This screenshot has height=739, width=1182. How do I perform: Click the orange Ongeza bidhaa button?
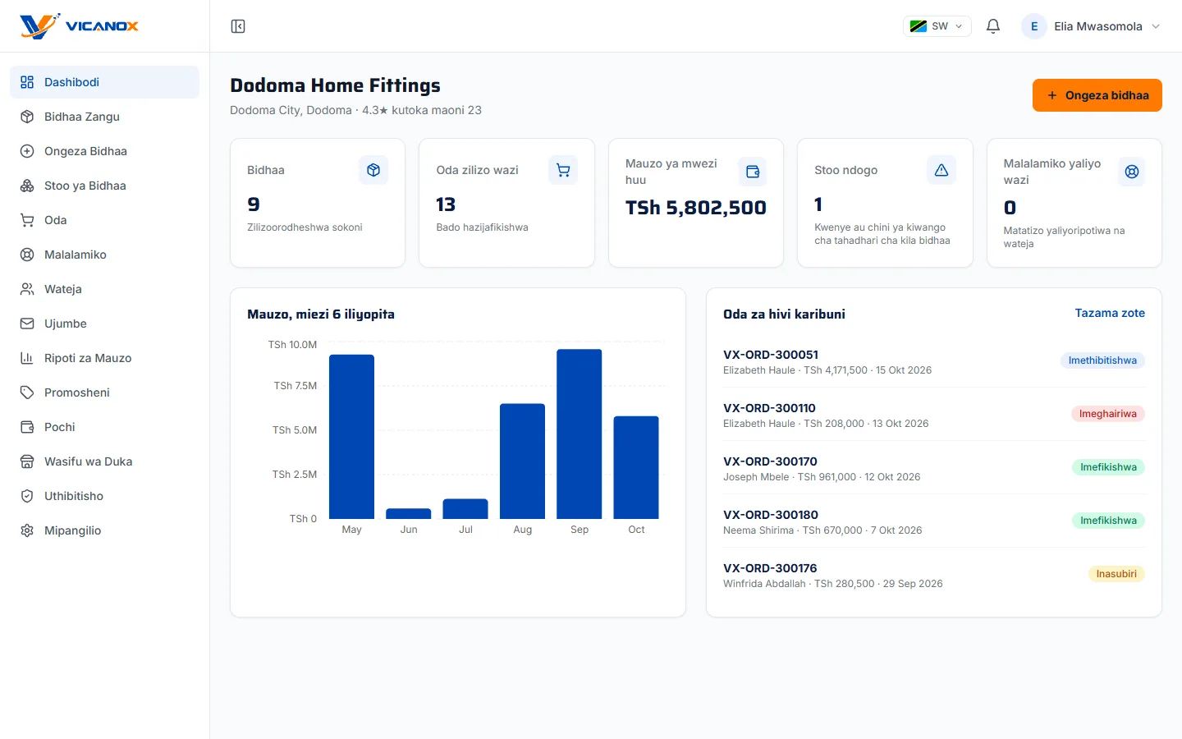[1097, 95]
